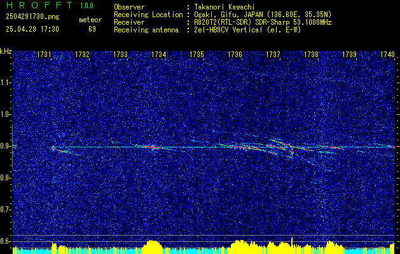Click the 1739 time marker
Viewport: 400px width, 254px height.
(x=350, y=55)
